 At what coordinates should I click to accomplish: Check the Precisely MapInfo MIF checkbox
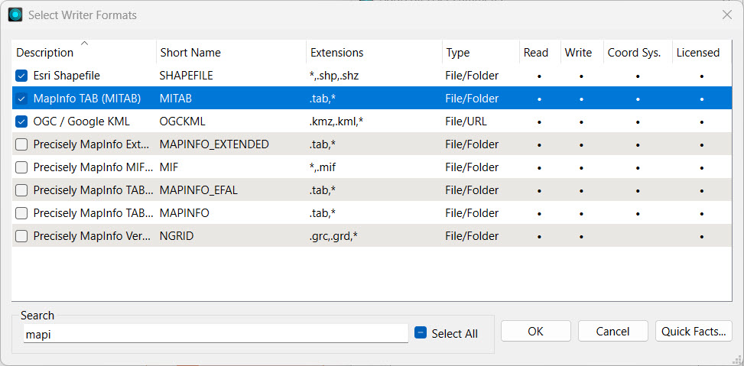(x=21, y=167)
